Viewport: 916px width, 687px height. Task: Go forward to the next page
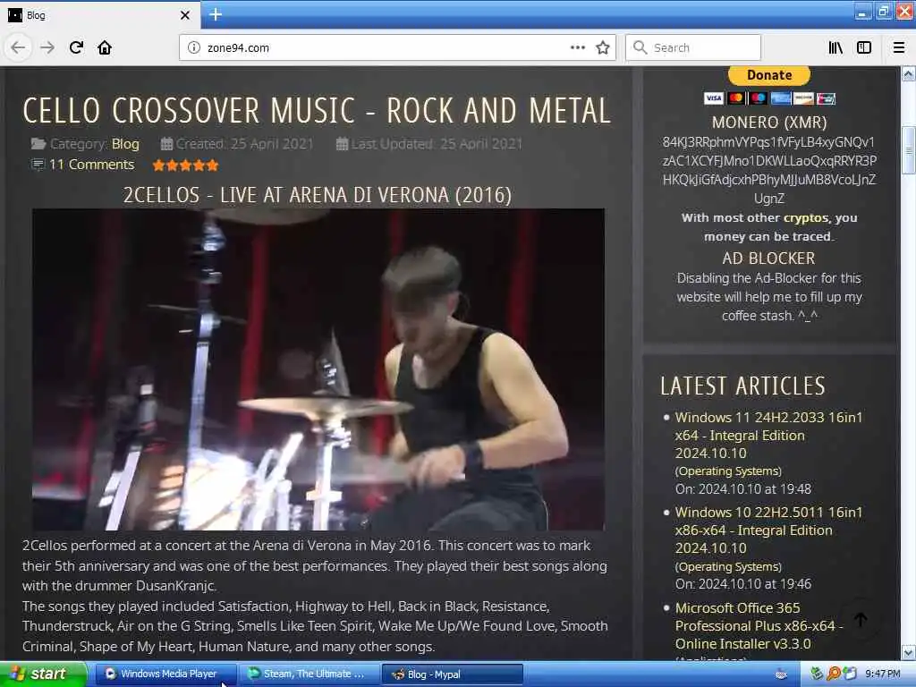(47, 48)
